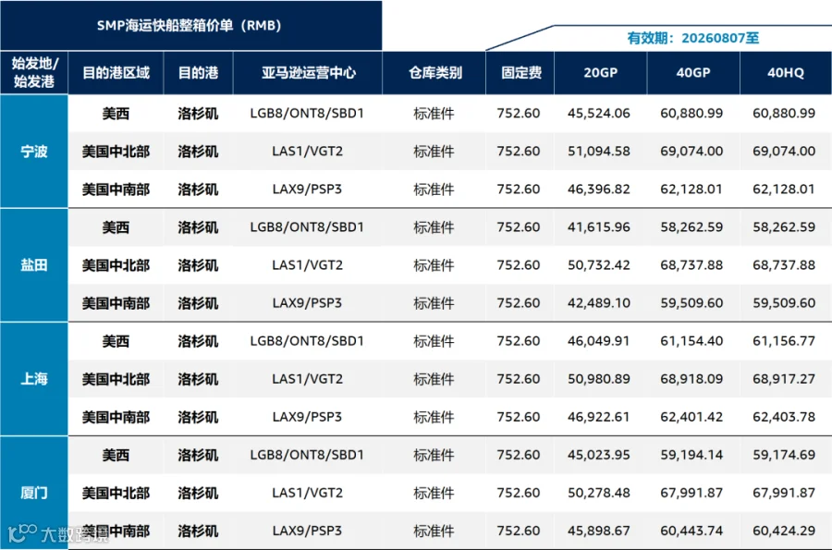Click the 20GP column header
This screenshot has height=550, width=832.
pyautogui.click(x=600, y=73)
